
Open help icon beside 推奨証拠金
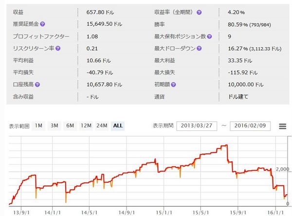tap(42, 24)
